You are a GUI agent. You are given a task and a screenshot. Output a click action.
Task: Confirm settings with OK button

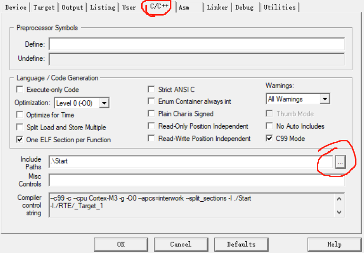click(121, 244)
